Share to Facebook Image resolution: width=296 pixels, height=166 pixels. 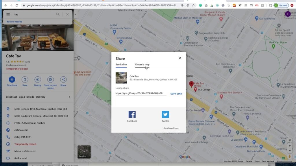pyautogui.click(x=132, y=116)
